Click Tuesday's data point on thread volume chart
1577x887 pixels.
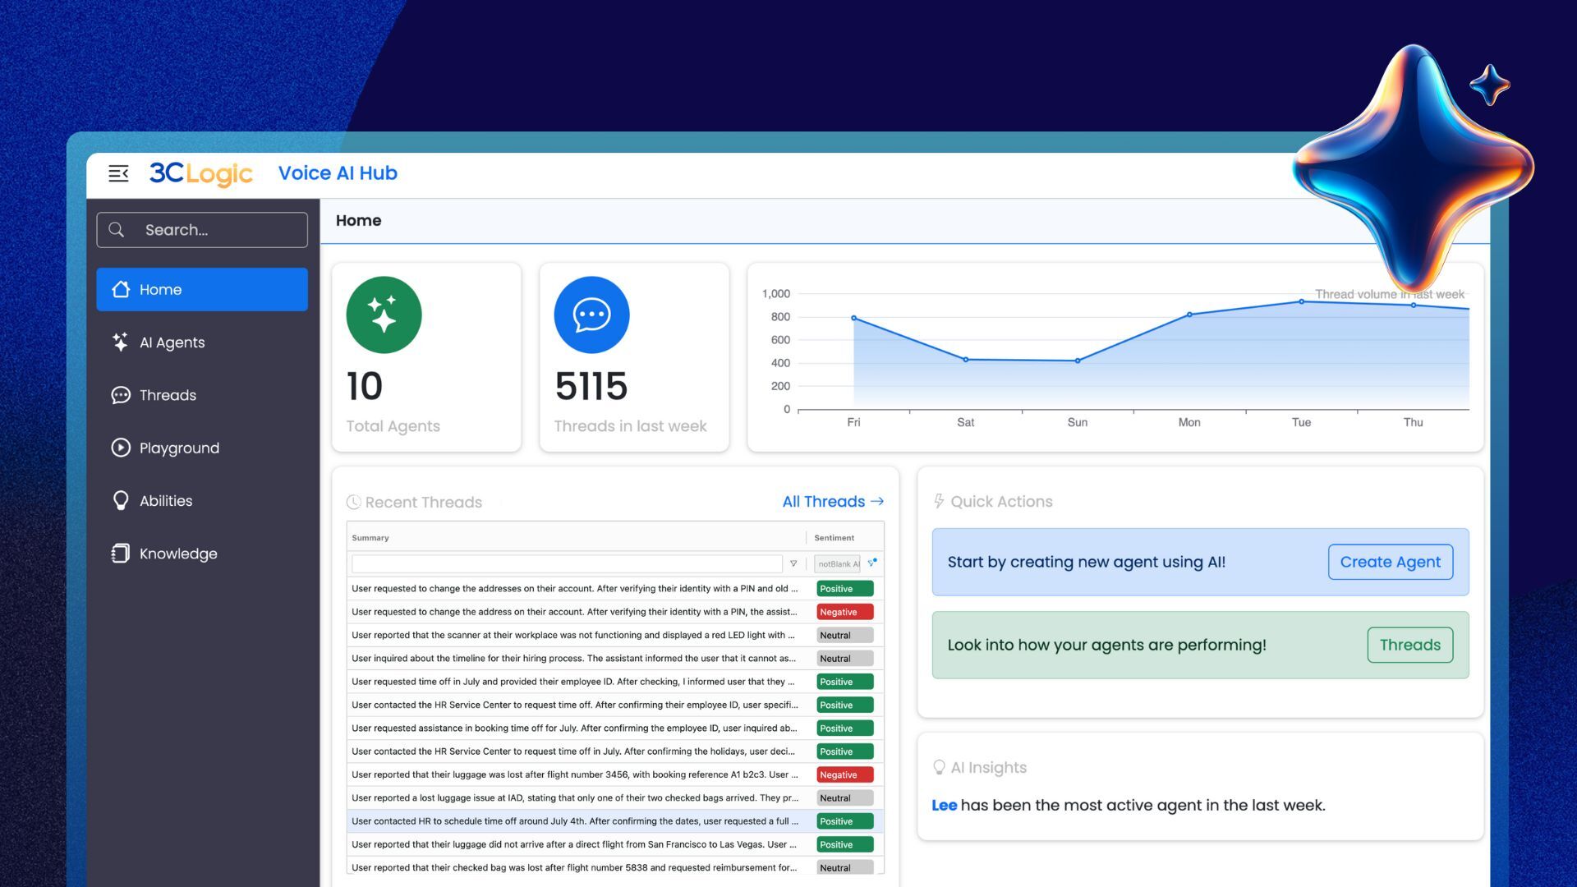(1301, 301)
